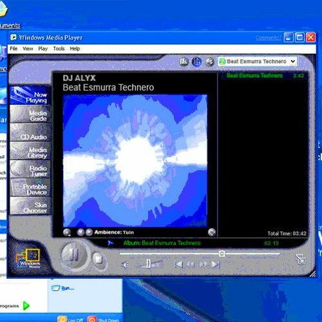Open the Help menu
This screenshot has height=322, width=322.
75,48
